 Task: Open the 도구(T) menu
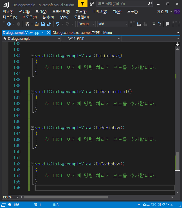[132, 12]
